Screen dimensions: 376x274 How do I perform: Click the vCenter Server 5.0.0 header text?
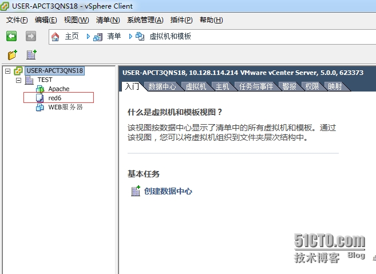coord(243,73)
